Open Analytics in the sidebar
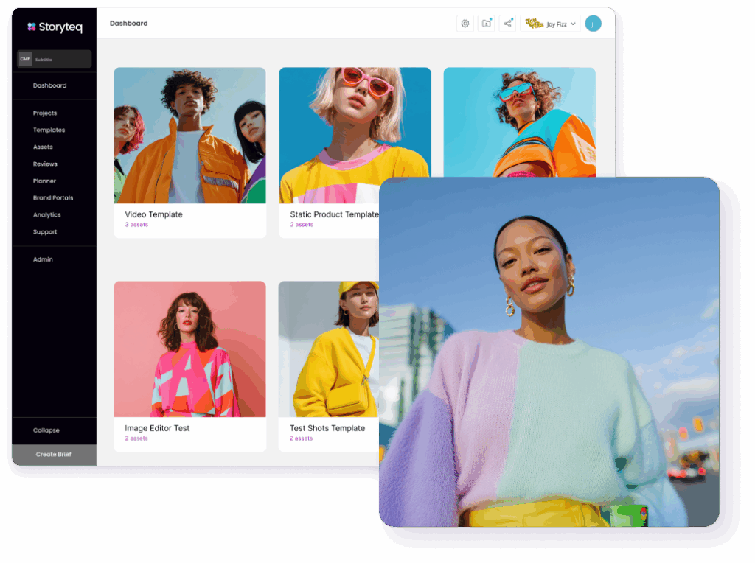Viewport: 755px width, 563px height. click(x=46, y=215)
